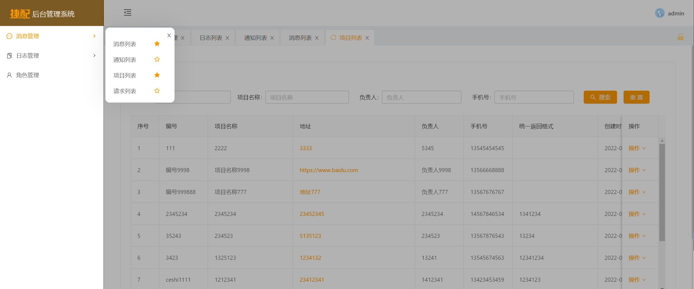Image resolution: width=694 pixels, height=289 pixels.
Task: Click the 日志管理 clipboard icon
Action: [x=9, y=55]
